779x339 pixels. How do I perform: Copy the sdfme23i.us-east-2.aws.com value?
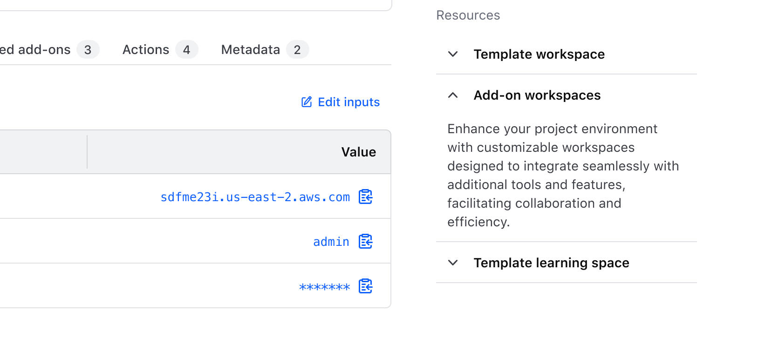365,197
